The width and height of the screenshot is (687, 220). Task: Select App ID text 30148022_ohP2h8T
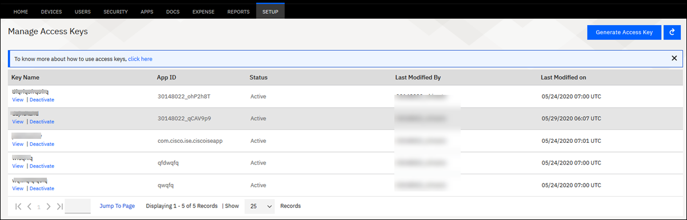[184, 96]
